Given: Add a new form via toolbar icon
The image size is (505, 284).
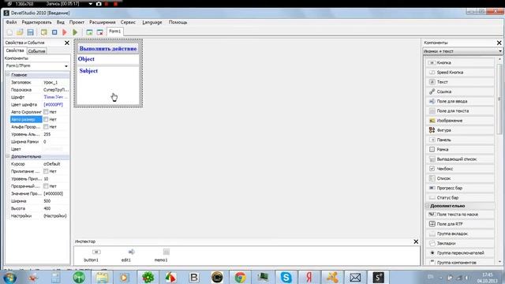Looking at the screenshot, I should [89, 32].
